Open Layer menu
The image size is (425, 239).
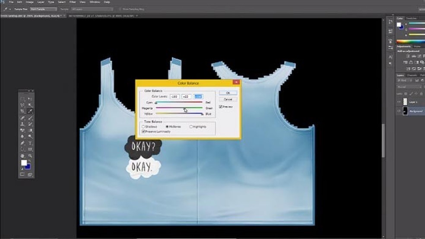[x=41, y=2]
